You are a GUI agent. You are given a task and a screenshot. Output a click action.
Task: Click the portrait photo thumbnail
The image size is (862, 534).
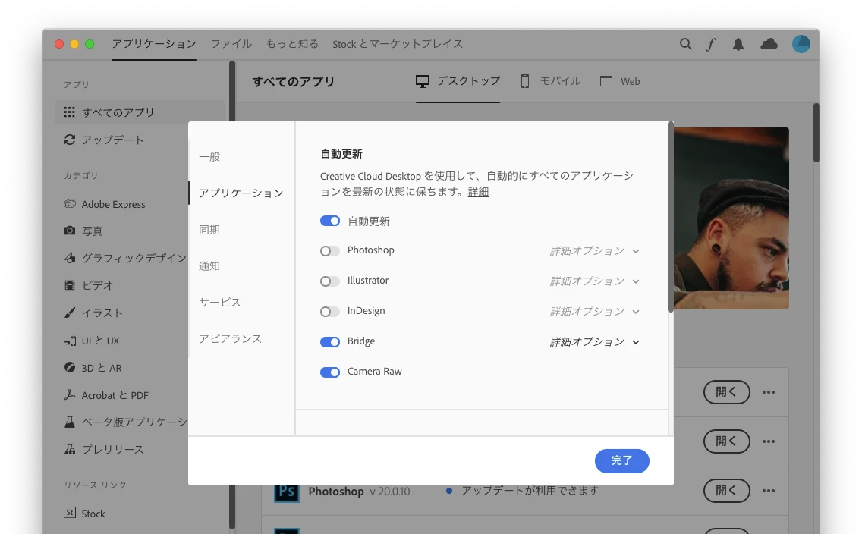point(731,218)
